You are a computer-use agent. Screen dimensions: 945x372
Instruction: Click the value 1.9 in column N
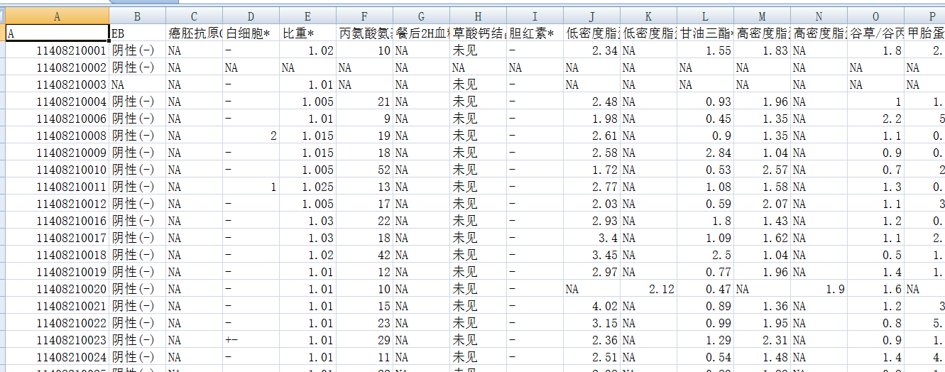coord(819,289)
